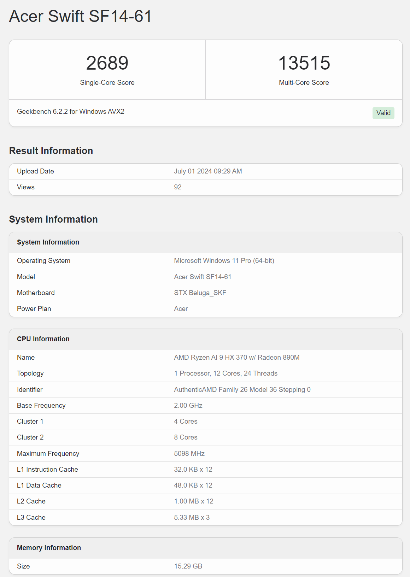410x577 pixels.
Task: Click the CPU Information table header
Action: [43, 339]
